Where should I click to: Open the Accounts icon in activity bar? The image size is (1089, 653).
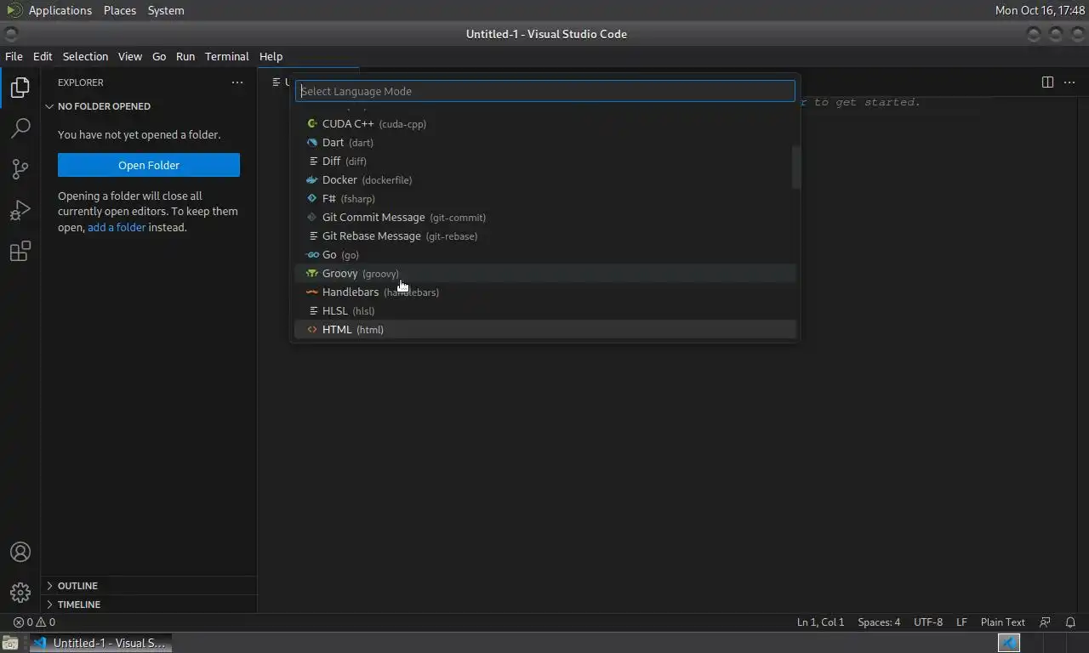(x=20, y=552)
